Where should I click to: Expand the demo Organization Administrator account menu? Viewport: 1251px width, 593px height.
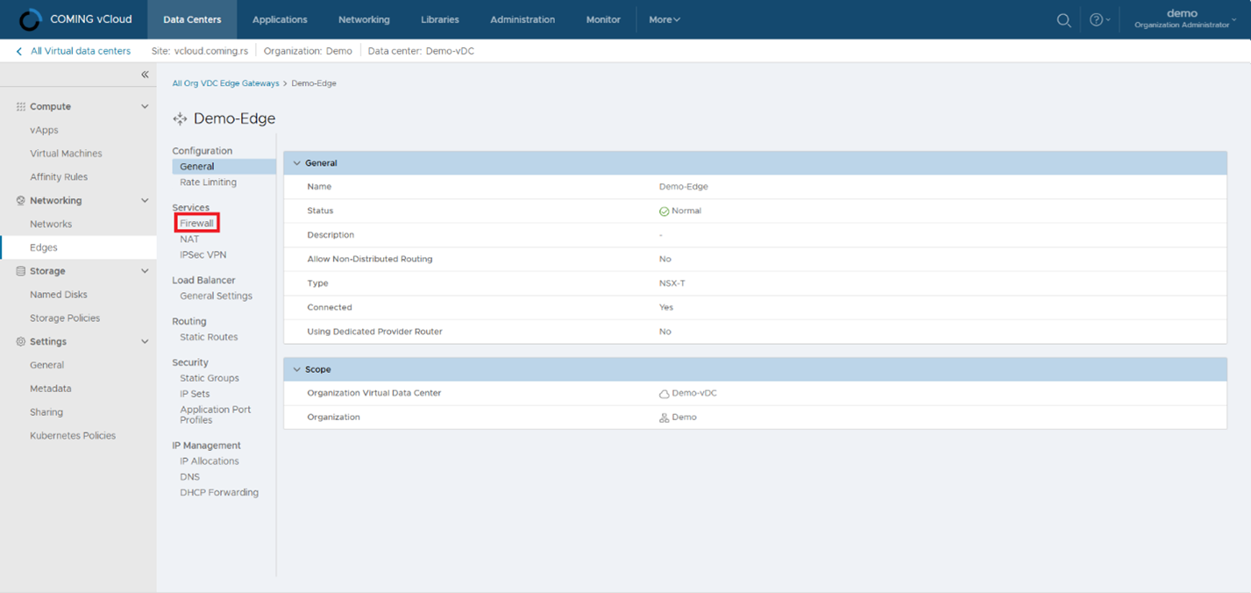click(1183, 18)
